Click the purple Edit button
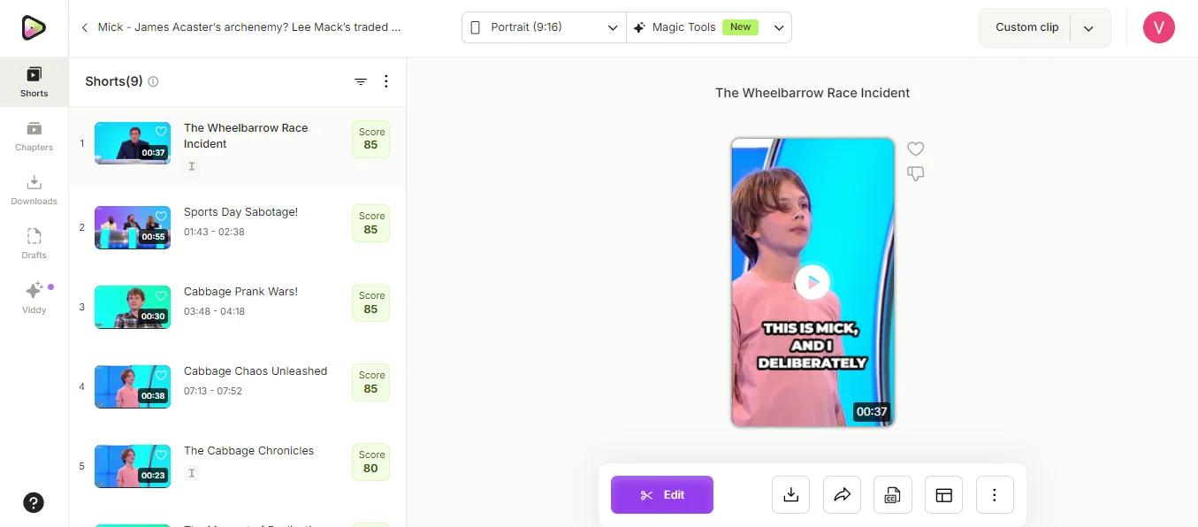1198x527 pixels. coord(662,495)
